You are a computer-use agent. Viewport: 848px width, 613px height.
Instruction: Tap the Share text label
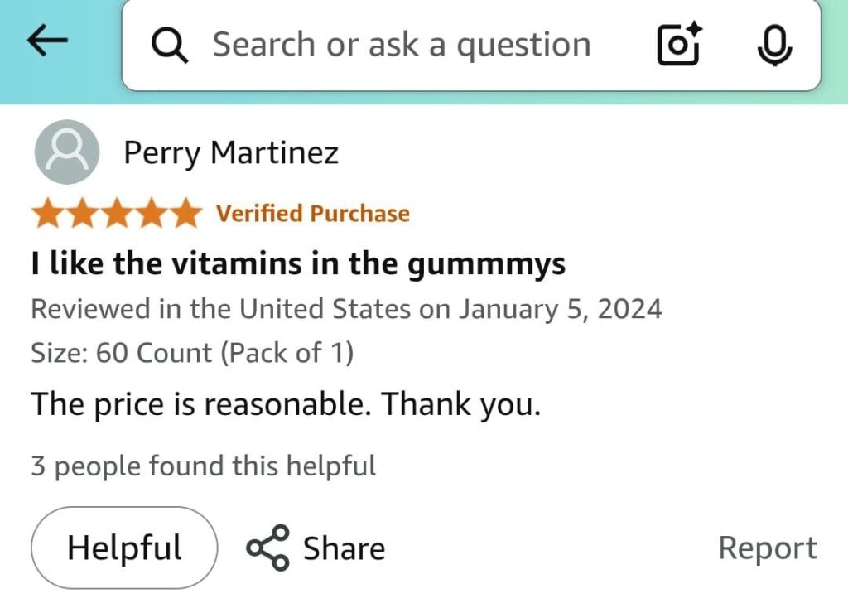[x=344, y=548]
